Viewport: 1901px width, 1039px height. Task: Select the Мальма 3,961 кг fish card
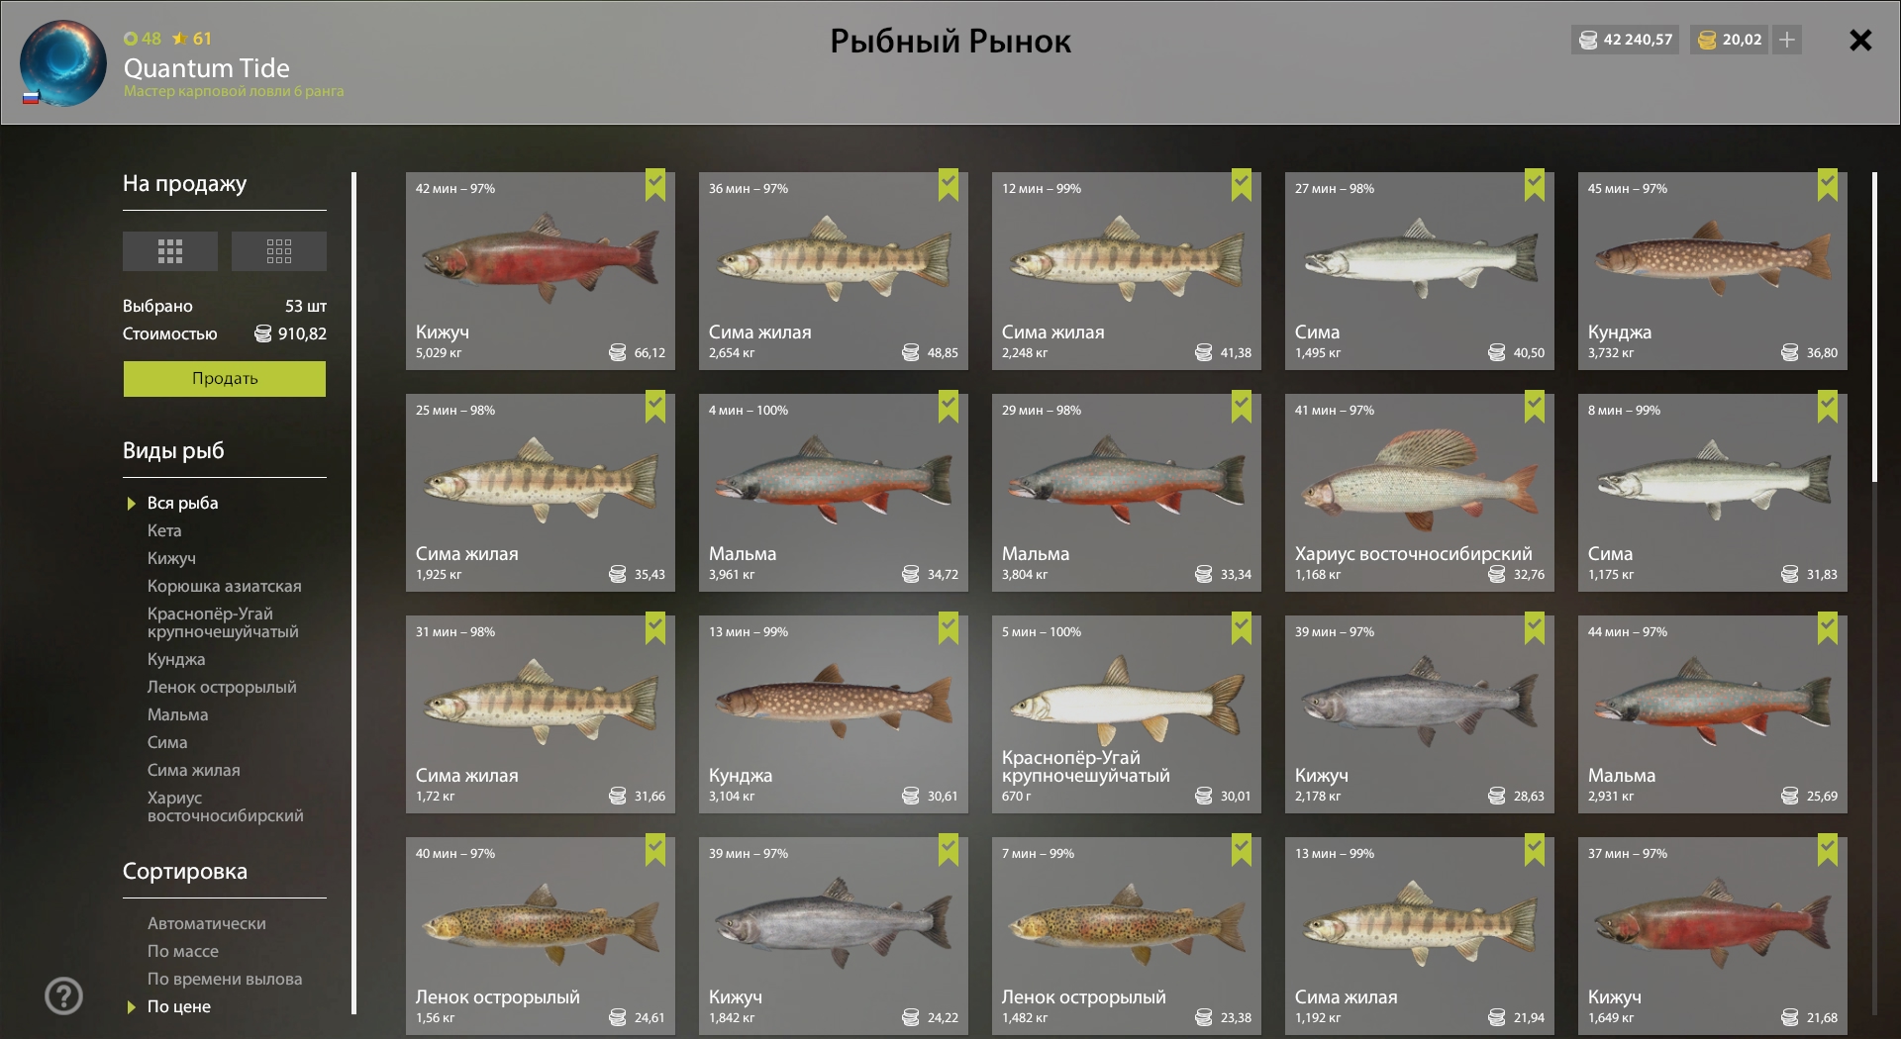tap(834, 493)
